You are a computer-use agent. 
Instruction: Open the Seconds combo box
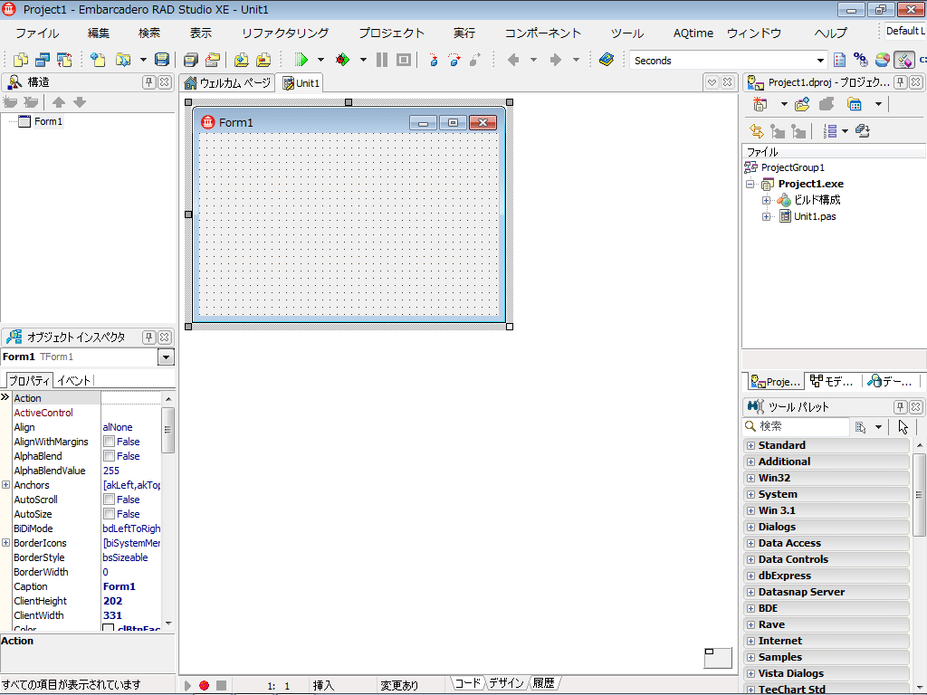coord(820,61)
